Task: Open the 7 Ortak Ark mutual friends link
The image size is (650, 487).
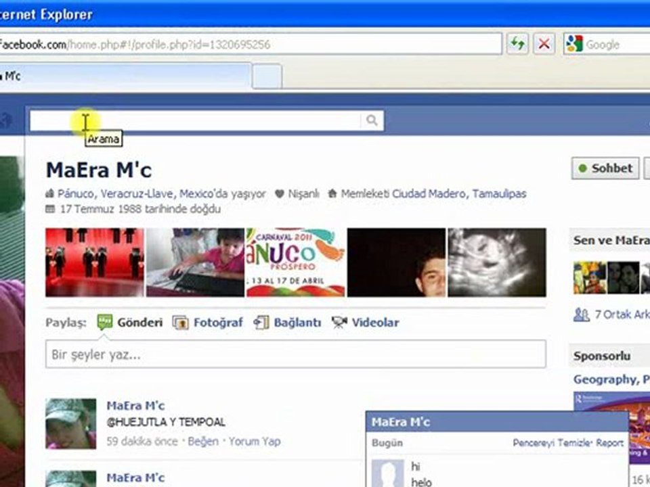Action: (622, 315)
